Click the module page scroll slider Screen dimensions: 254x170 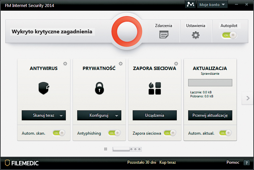point(121,149)
